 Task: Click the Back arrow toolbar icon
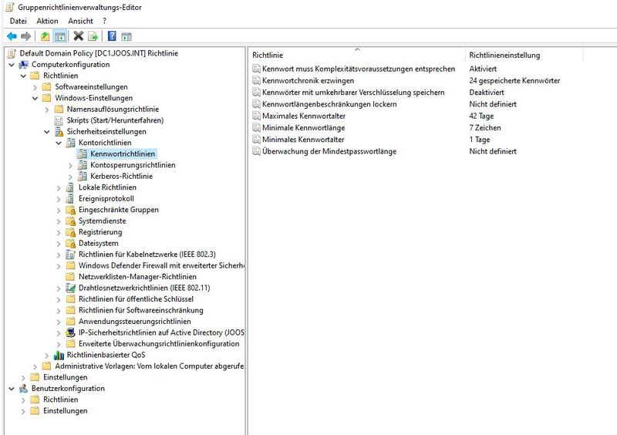tap(12, 36)
